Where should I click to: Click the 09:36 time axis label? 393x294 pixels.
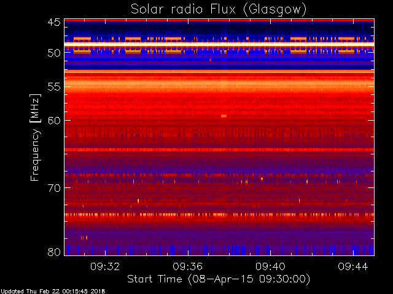pos(188,266)
